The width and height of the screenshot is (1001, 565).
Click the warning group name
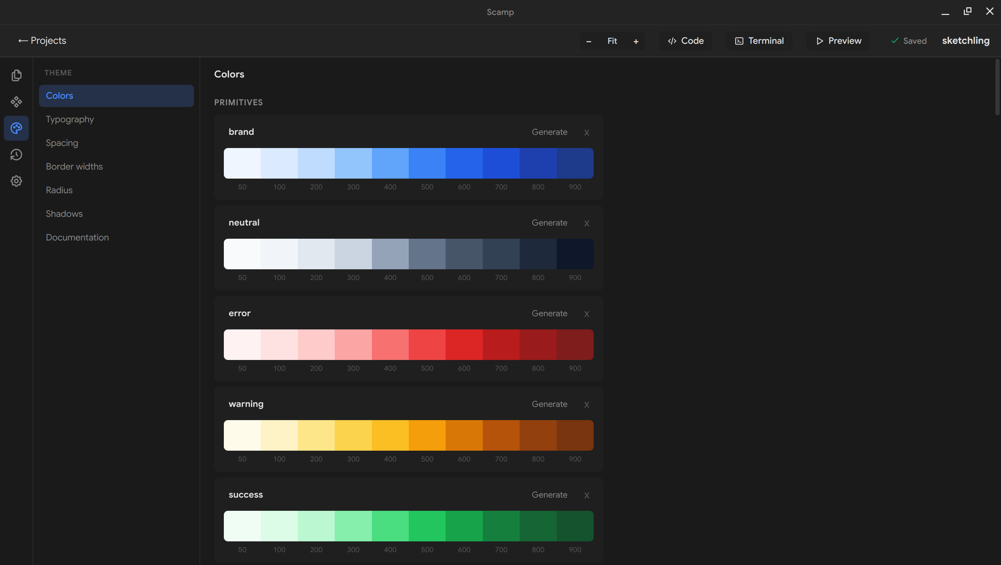tap(246, 404)
